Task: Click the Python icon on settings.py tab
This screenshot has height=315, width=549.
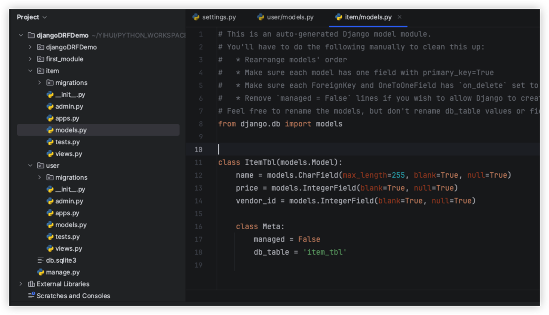Action: pos(196,17)
